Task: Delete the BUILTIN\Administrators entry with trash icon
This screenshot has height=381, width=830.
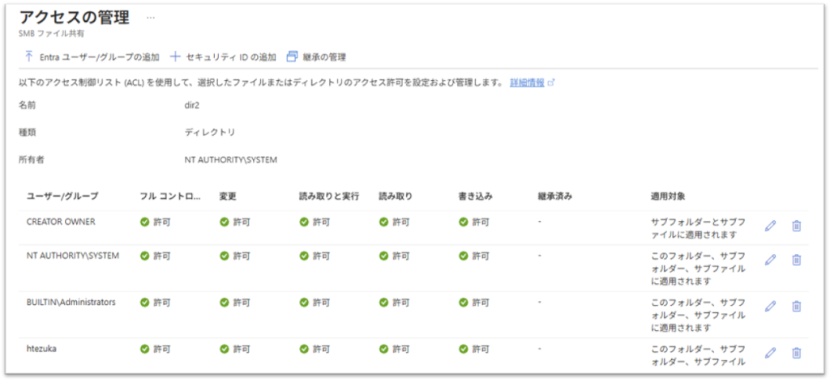Action: click(x=796, y=306)
